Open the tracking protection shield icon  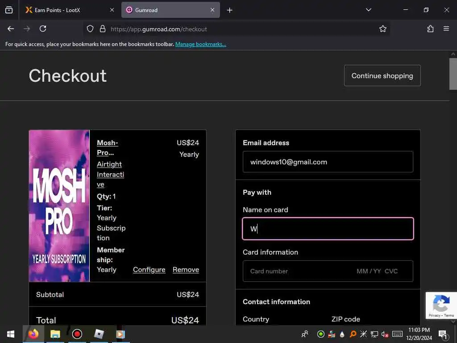[x=90, y=29]
